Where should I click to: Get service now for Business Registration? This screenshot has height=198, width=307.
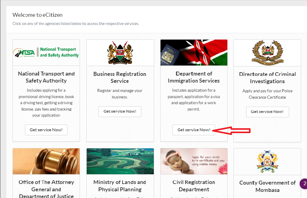[x=120, y=111]
